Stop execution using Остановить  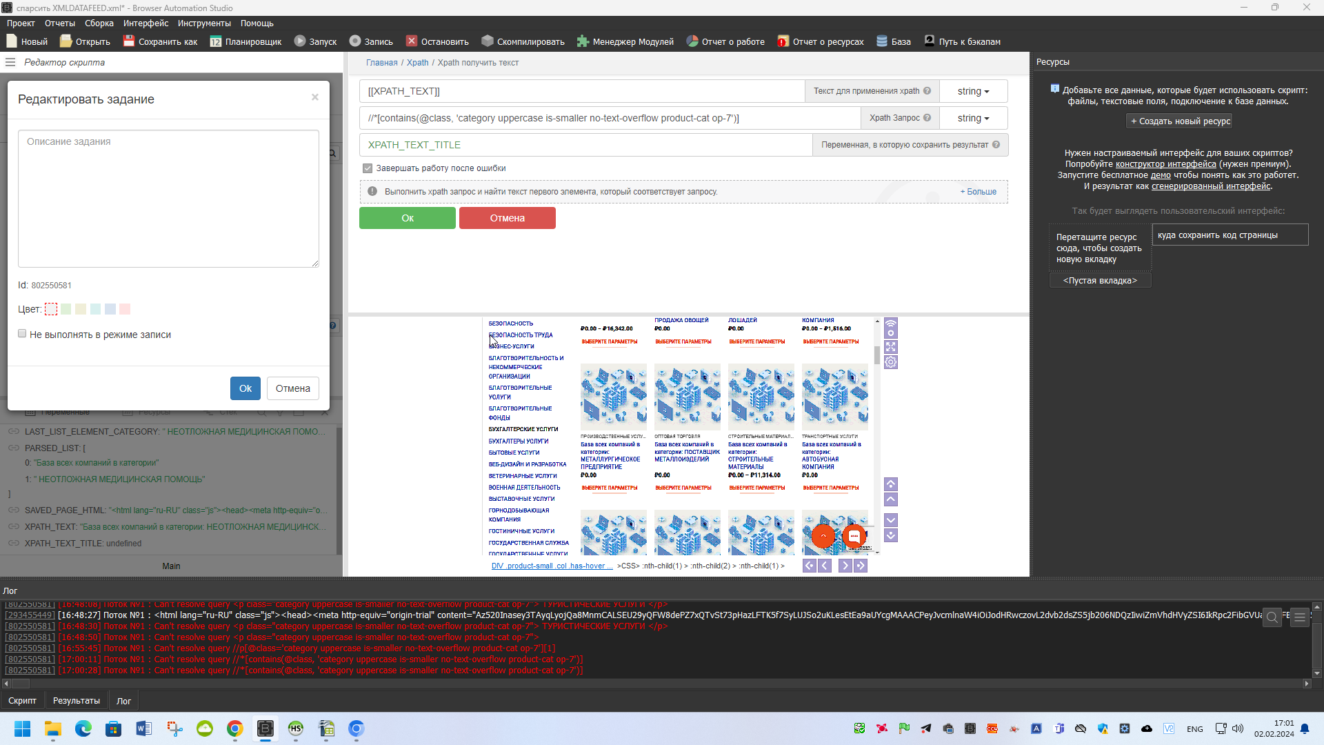(x=437, y=41)
